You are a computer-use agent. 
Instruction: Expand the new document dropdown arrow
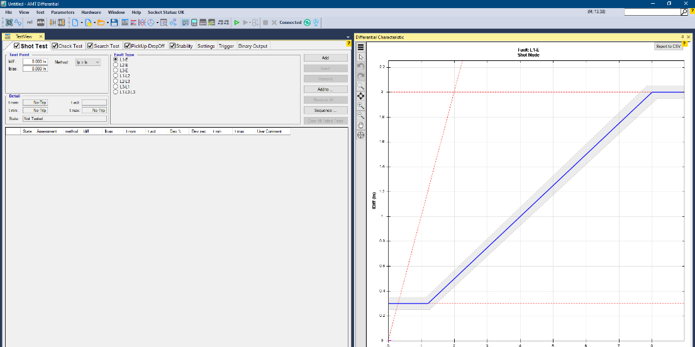pos(82,23)
